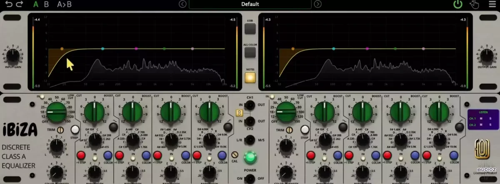Click the Input Gain knob
The width and height of the screenshot is (500, 184).
pyautogui.click(x=13, y=55)
